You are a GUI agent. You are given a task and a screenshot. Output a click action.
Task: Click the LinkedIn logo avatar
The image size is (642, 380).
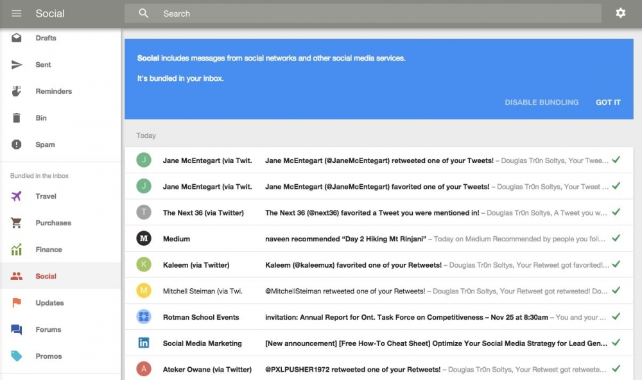click(144, 343)
